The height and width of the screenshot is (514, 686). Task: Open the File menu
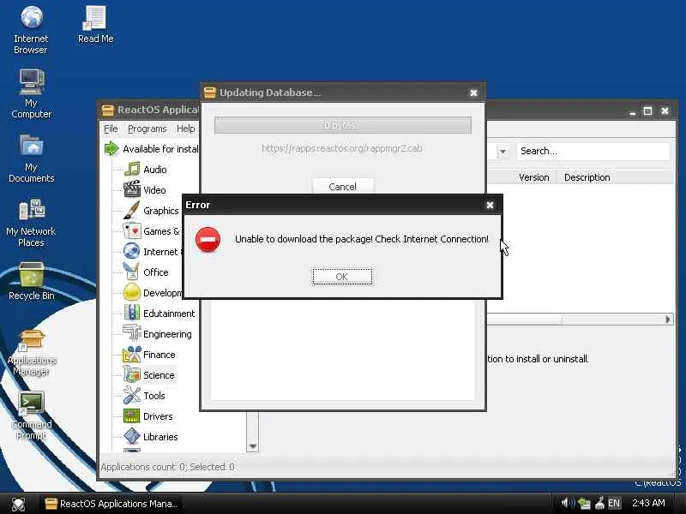[x=111, y=128]
